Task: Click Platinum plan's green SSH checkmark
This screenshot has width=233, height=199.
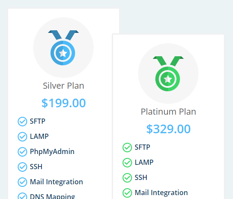Action: tap(127, 178)
